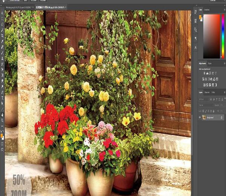Open Color panel options menu
Image resolution: width=226 pixels, height=196 pixels.
(225, 10)
